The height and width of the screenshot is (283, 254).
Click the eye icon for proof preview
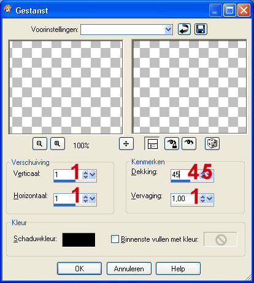(x=189, y=143)
